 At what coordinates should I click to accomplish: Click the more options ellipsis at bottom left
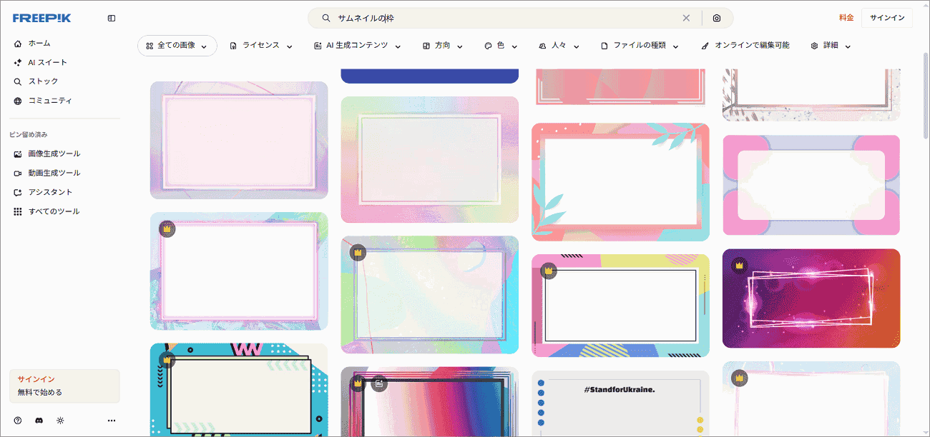[x=111, y=421]
